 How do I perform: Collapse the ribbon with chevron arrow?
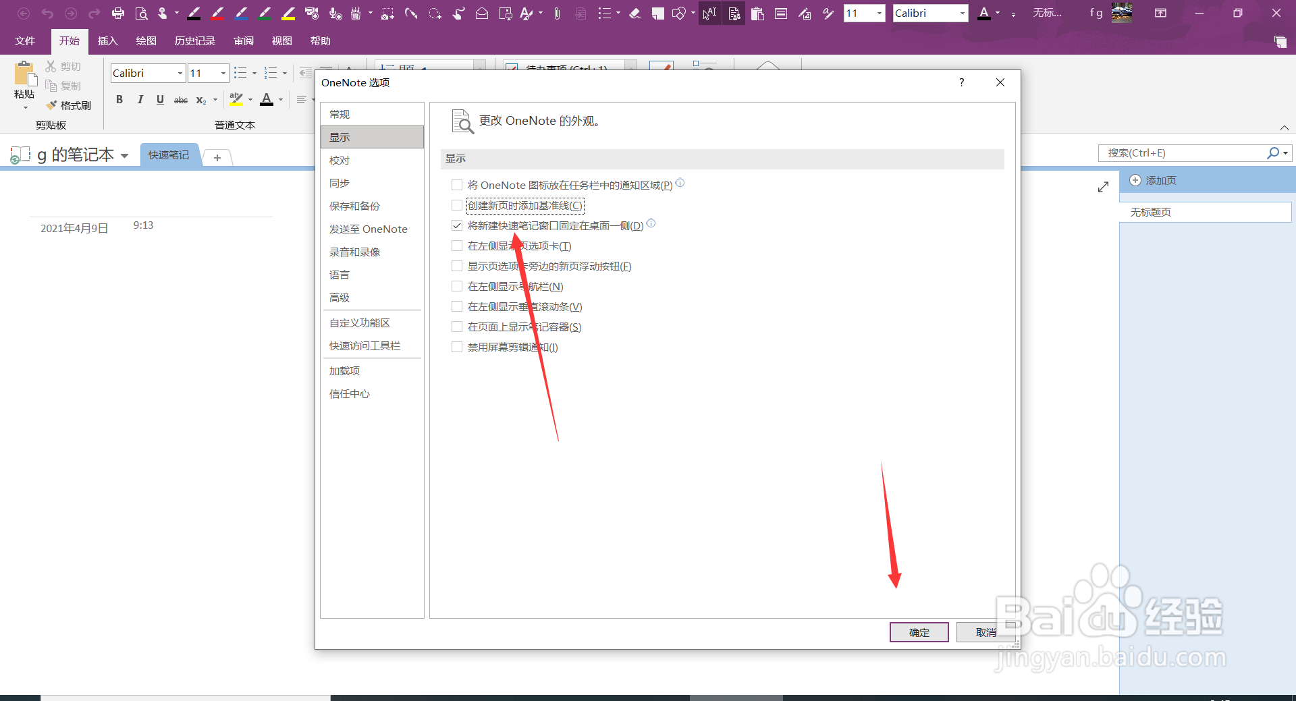(x=1285, y=128)
